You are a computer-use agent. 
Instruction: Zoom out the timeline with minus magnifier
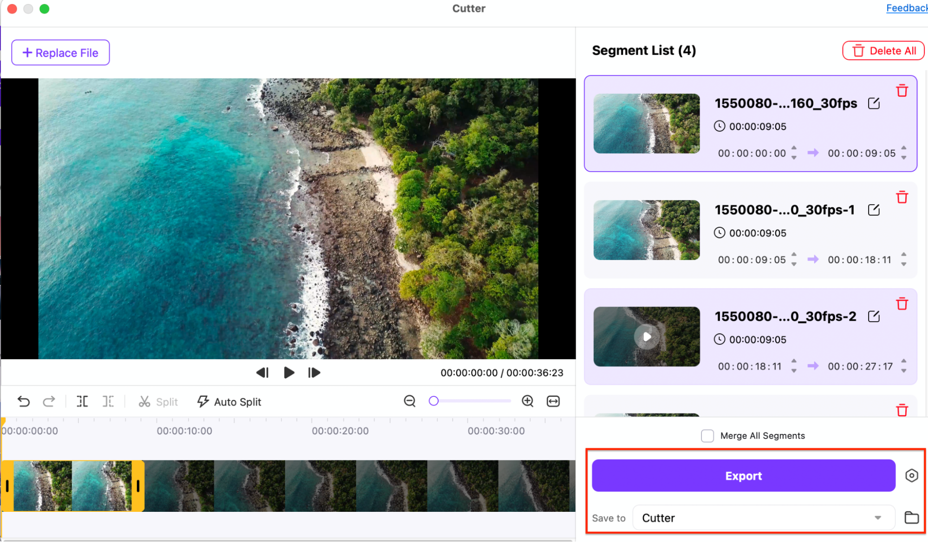pyautogui.click(x=409, y=401)
